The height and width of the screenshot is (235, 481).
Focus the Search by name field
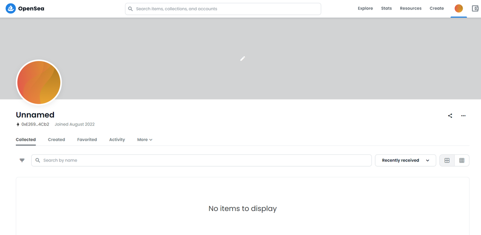pyautogui.click(x=201, y=160)
